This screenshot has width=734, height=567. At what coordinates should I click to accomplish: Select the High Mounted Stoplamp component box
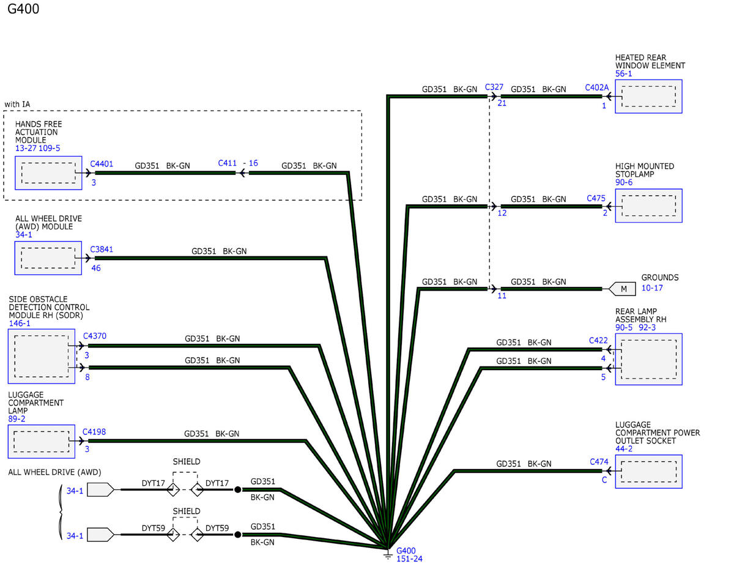[648, 206]
